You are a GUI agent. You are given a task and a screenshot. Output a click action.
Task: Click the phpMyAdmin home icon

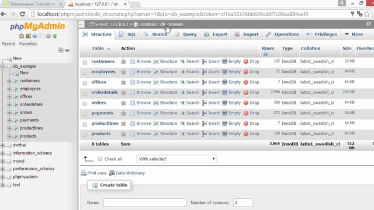tap(21, 36)
